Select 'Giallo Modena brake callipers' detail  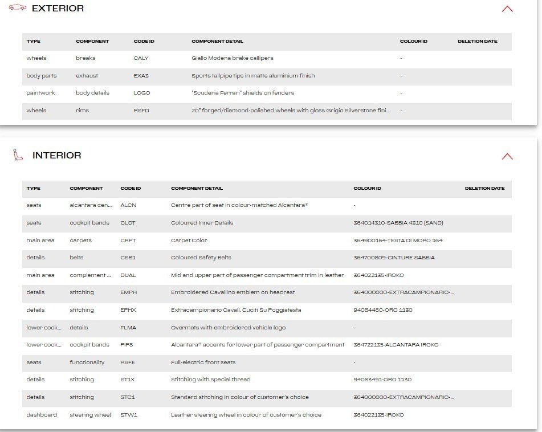coord(233,58)
